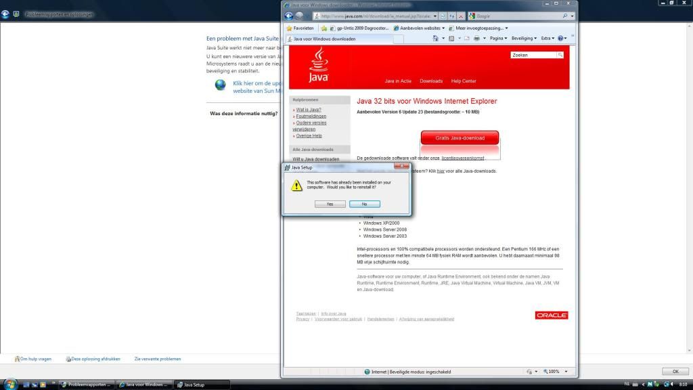The image size is (693, 390).
Task: Click the browser Forward arrow button
Action: (x=299, y=16)
